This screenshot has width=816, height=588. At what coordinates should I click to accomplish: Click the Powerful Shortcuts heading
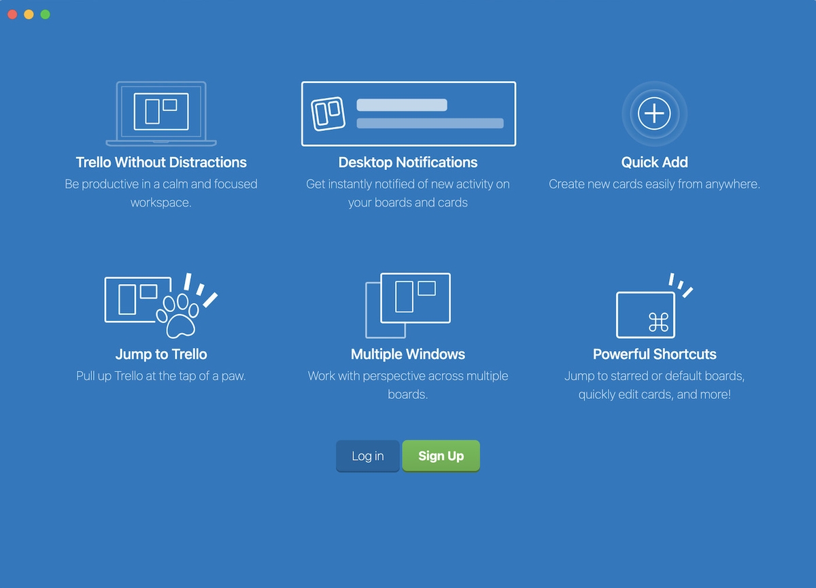[x=654, y=354]
